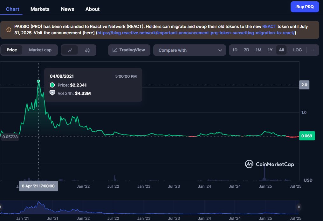323x221 pixels.
Task: Switch to candlestick chart icon
Action: (x=87, y=50)
